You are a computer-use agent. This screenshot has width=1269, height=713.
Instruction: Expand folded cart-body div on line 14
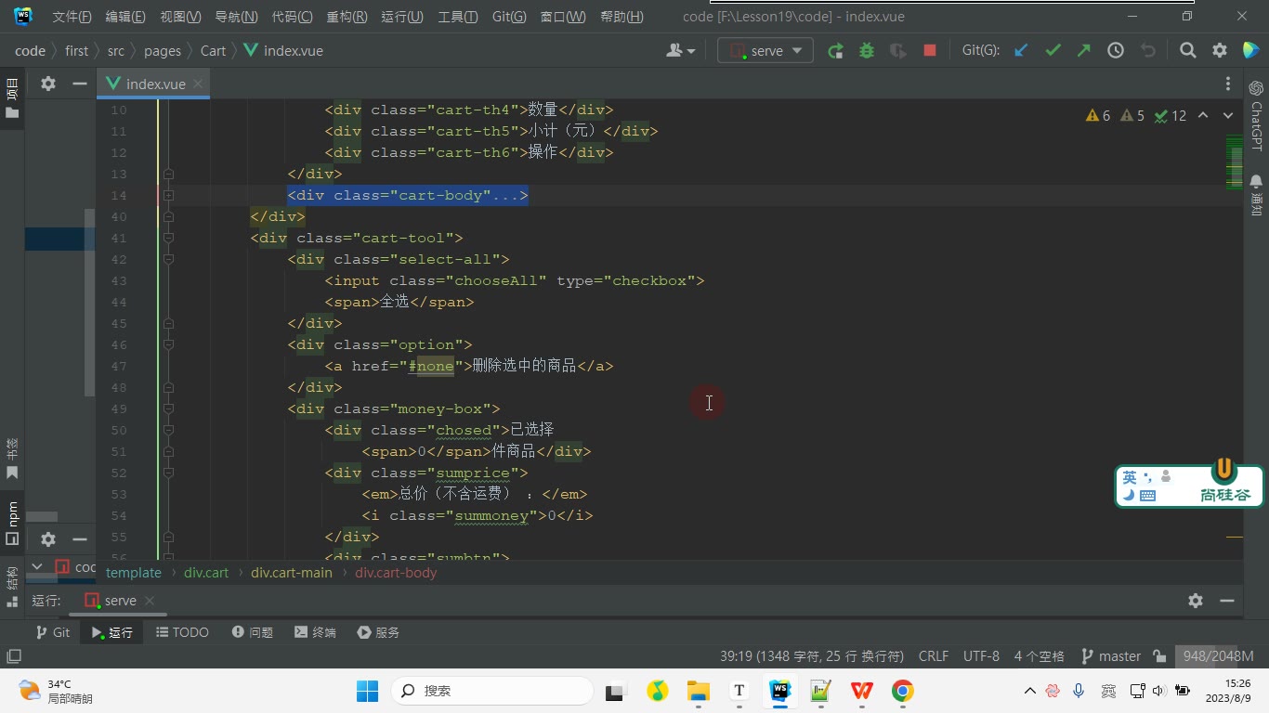[169, 195]
